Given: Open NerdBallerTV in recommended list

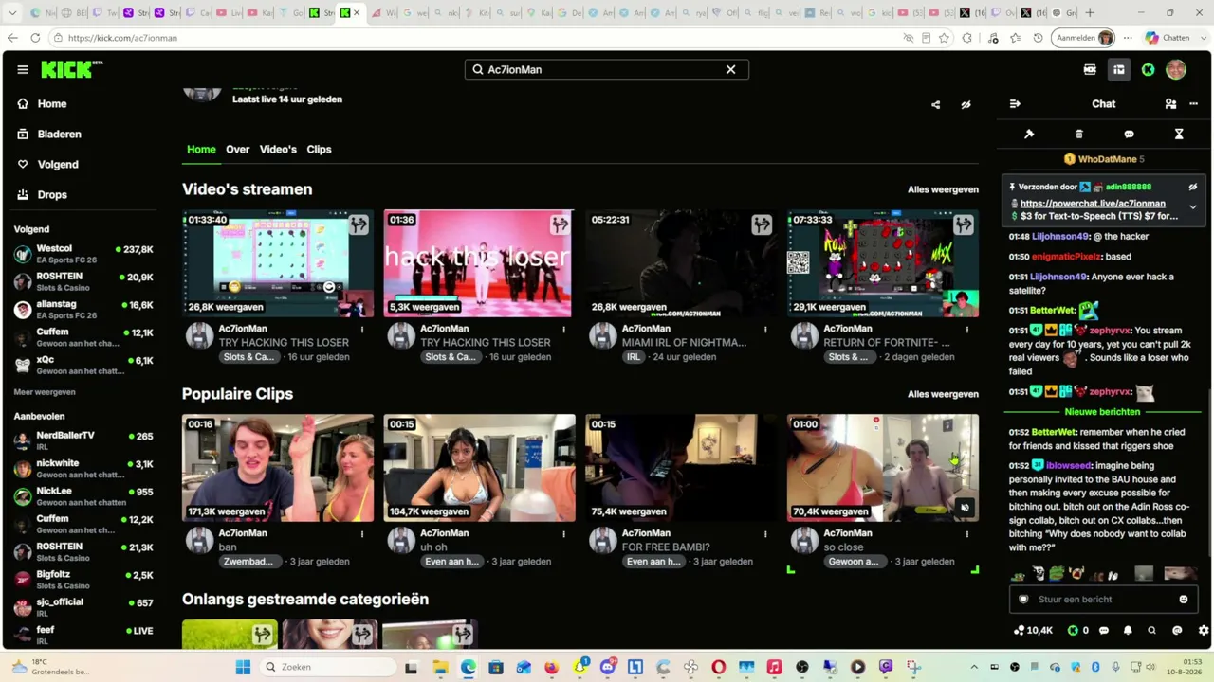Looking at the screenshot, I should click(x=83, y=440).
